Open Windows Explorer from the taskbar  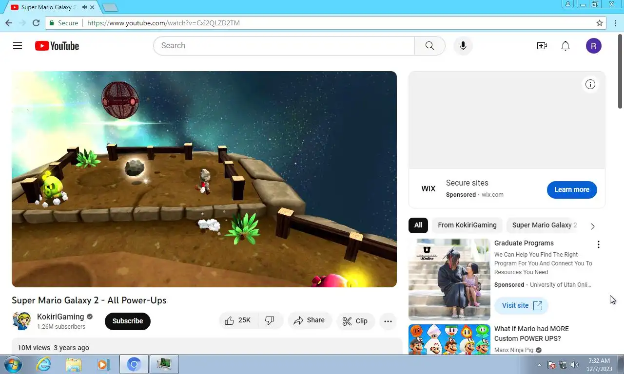click(x=74, y=364)
